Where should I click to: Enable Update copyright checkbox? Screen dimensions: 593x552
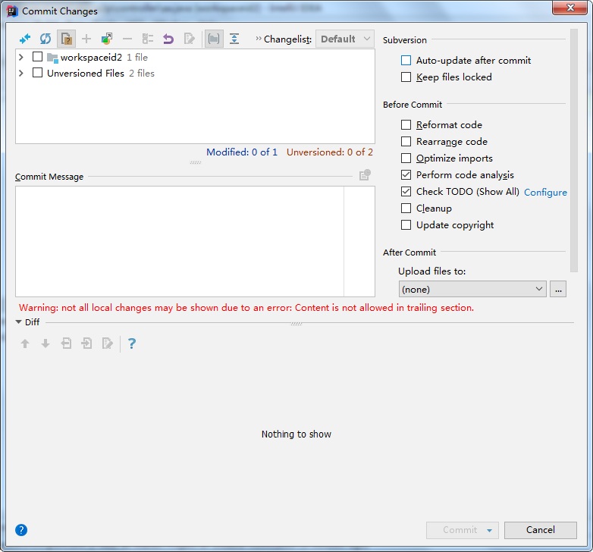[406, 225]
